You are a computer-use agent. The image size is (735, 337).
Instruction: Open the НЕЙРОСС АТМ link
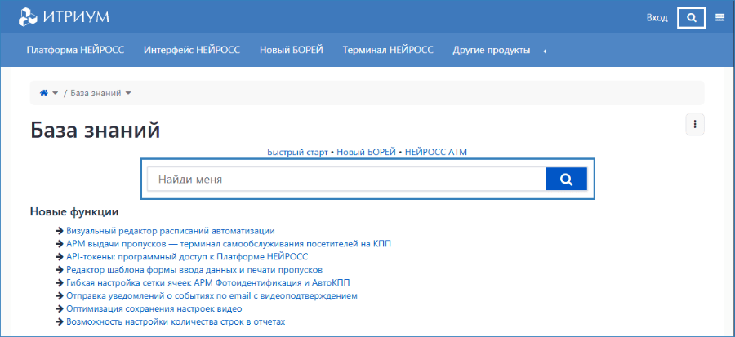pos(436,152)
